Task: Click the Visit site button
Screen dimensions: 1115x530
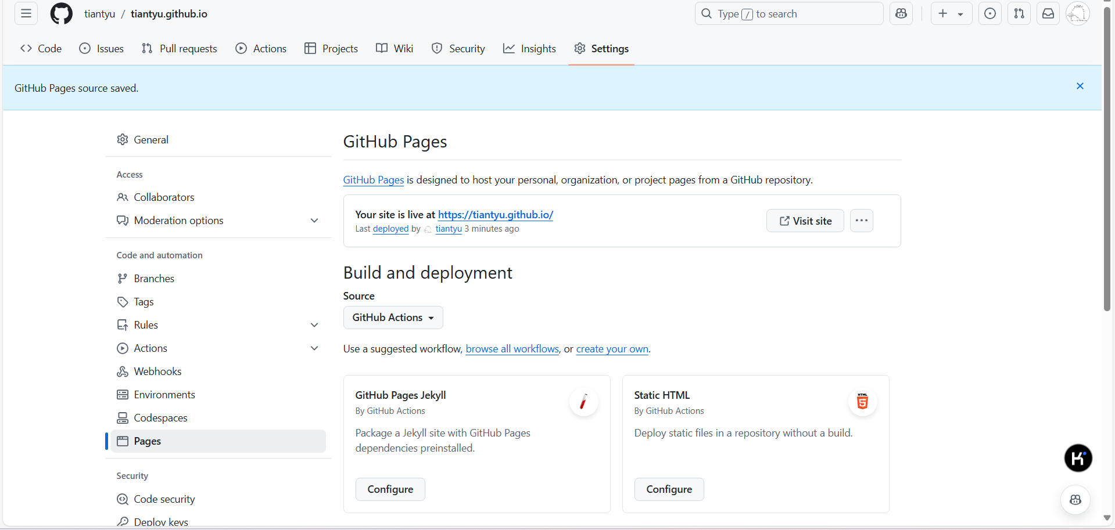Action: pos(805,221)
